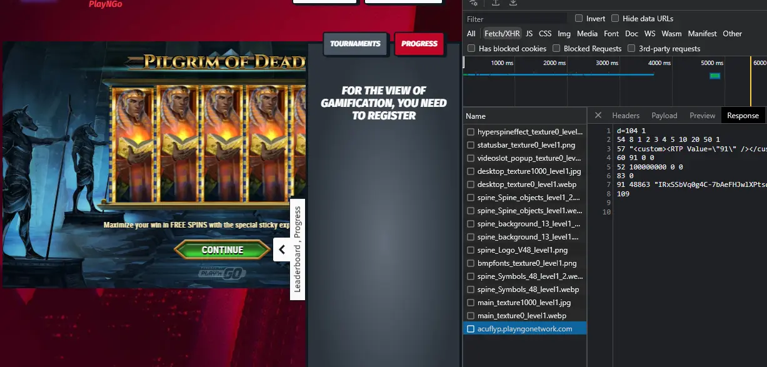
Task: Filter network requests by Media
Action: [x=588, y=34]
